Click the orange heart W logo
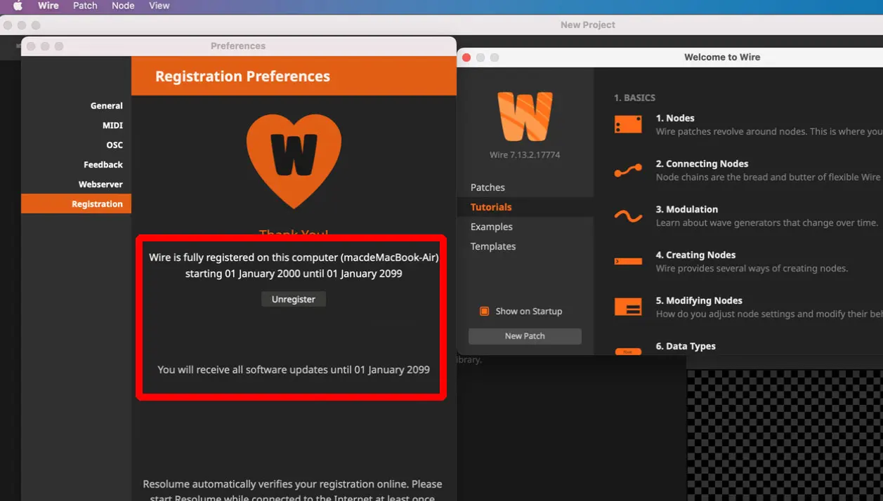The height and width of the screenshot is (501, 883). coord(294,161)
